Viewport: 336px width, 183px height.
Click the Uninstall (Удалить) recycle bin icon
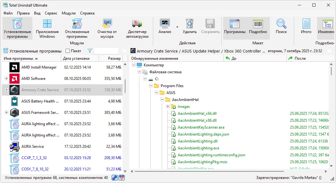(x=190, y=24)
